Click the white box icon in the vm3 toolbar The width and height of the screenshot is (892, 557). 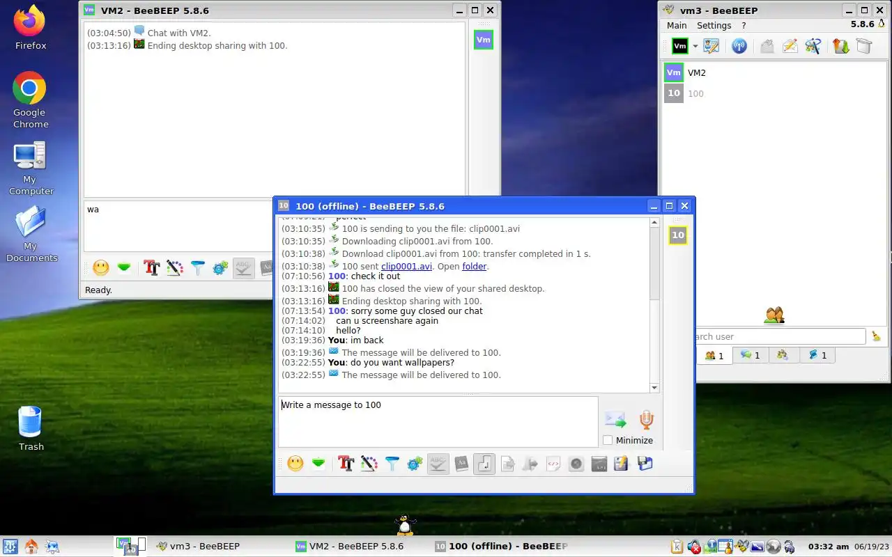[863, 46]
